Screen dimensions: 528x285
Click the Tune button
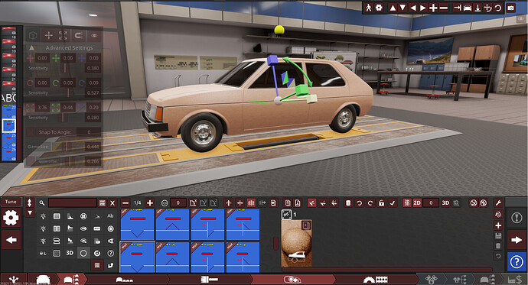pyautogui.click(x=11, y=202)
